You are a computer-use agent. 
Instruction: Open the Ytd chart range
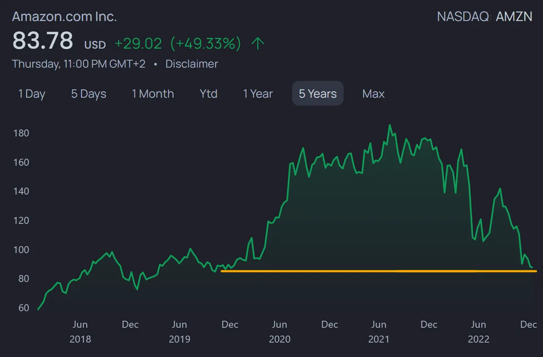click(208, 93)
